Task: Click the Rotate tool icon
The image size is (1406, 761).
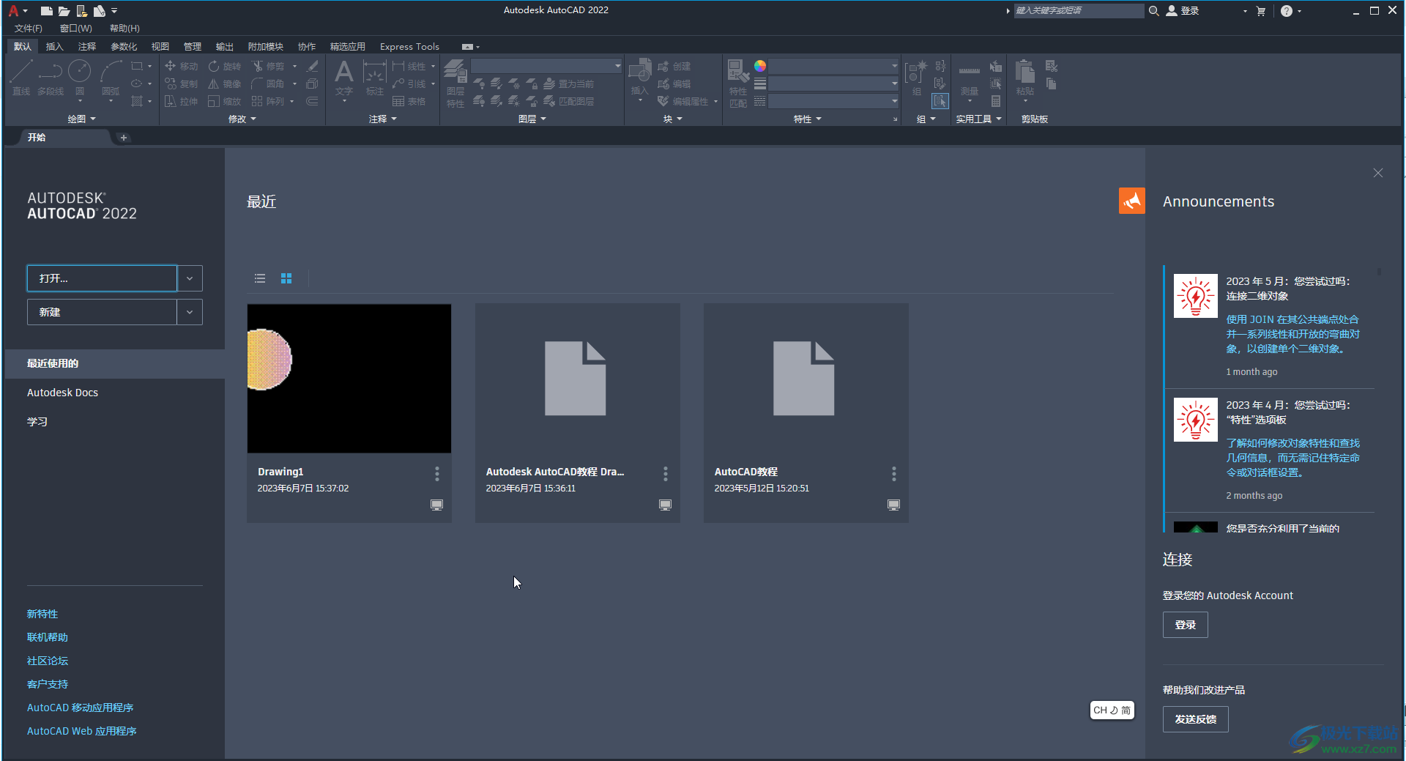Action: point(214,66)
